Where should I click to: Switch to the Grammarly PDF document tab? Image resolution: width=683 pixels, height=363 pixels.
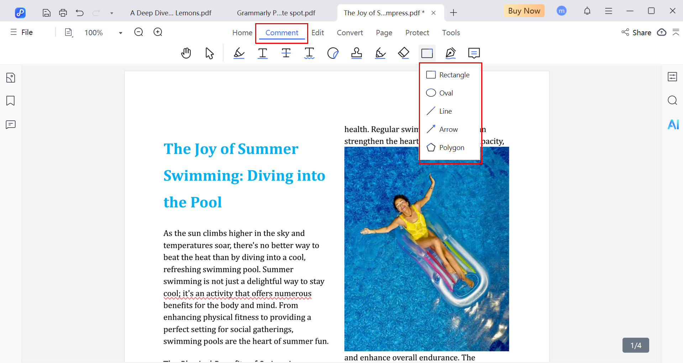click(276, 13)
